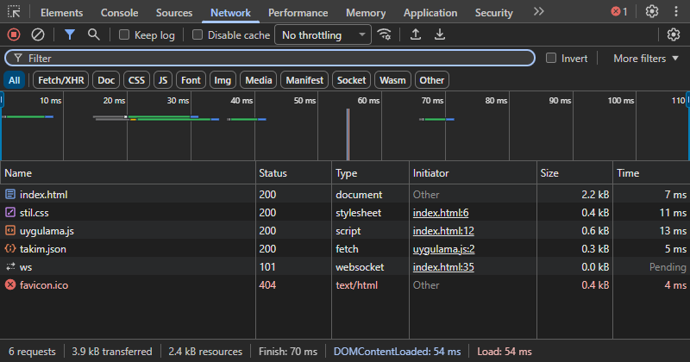Click DOMContentLoaded: 54 ms in status bar

pyautogui.click(x=397, y=352)
